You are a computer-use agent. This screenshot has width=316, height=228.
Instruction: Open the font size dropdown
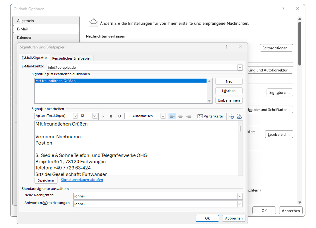pos(95,116)
